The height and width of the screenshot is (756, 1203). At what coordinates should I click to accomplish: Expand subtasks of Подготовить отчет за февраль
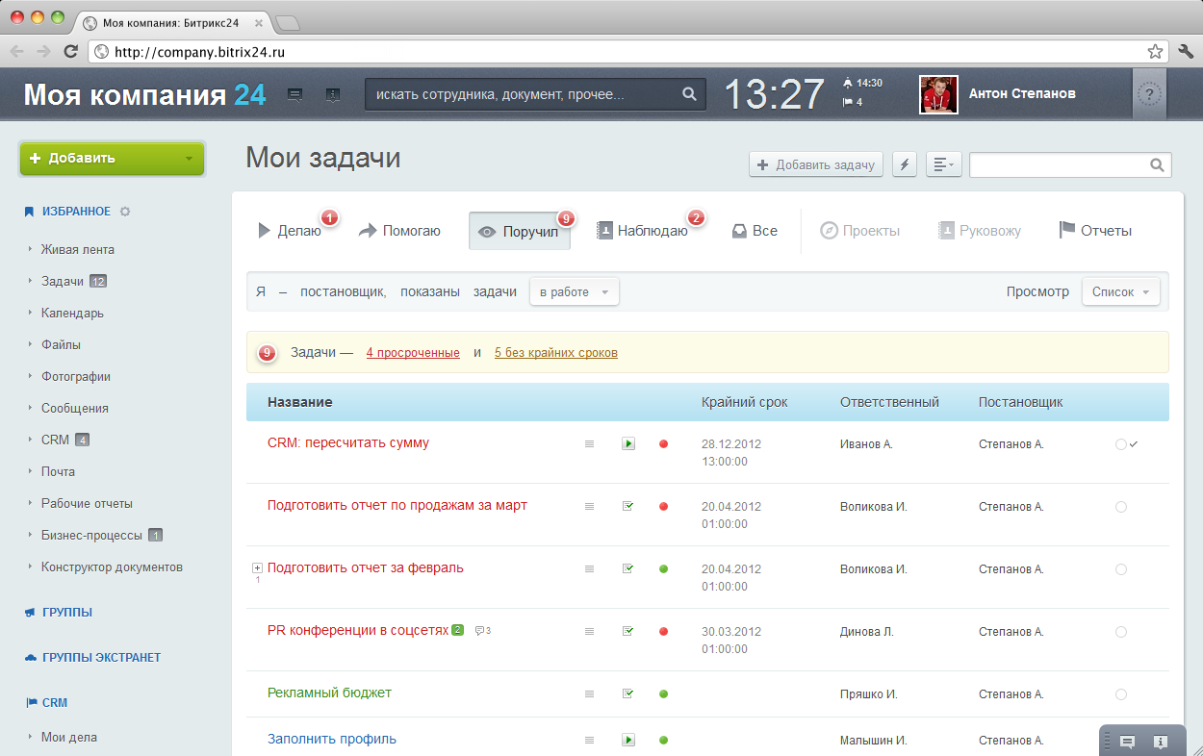(257, 568)
